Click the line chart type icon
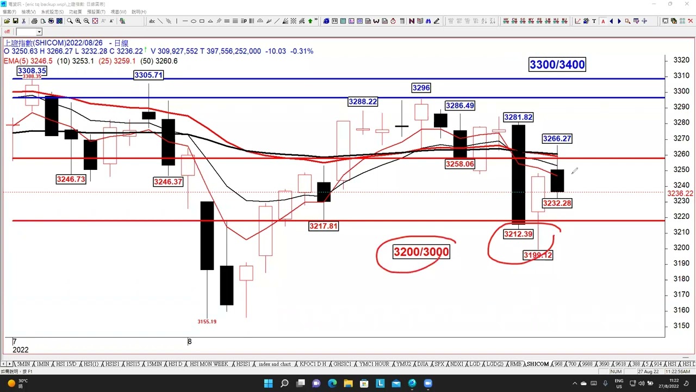This screenshot has width=696, height=392. pos(577,21)
